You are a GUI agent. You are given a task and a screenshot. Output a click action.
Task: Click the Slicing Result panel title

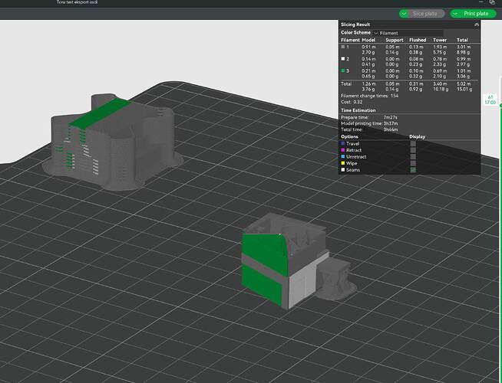tap(355, 25)
